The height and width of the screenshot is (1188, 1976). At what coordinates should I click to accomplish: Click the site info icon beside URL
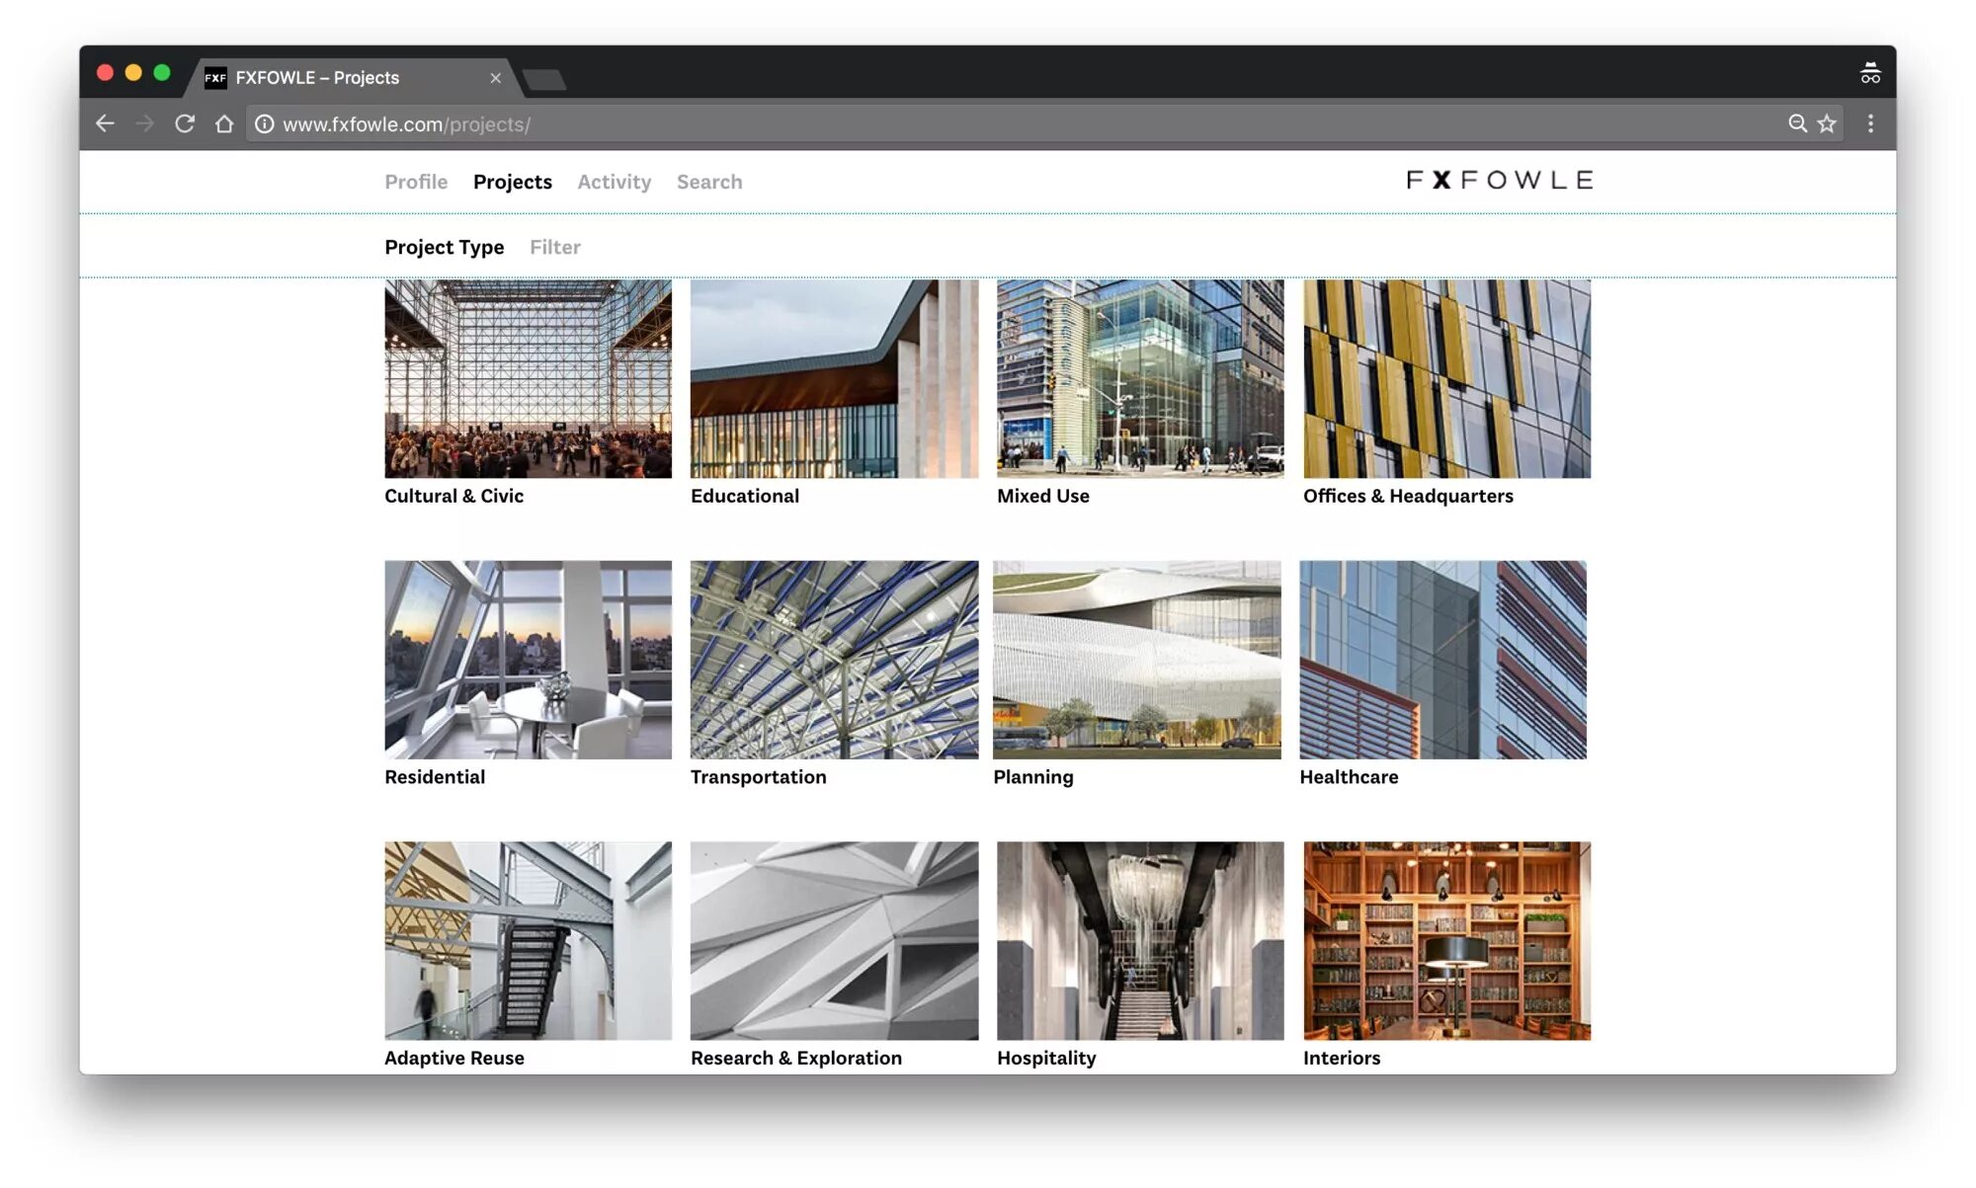265,124
